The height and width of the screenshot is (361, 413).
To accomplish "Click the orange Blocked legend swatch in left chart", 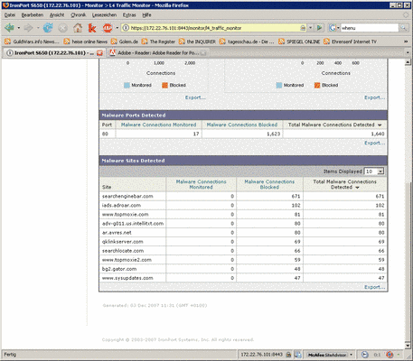I will 164,85.
